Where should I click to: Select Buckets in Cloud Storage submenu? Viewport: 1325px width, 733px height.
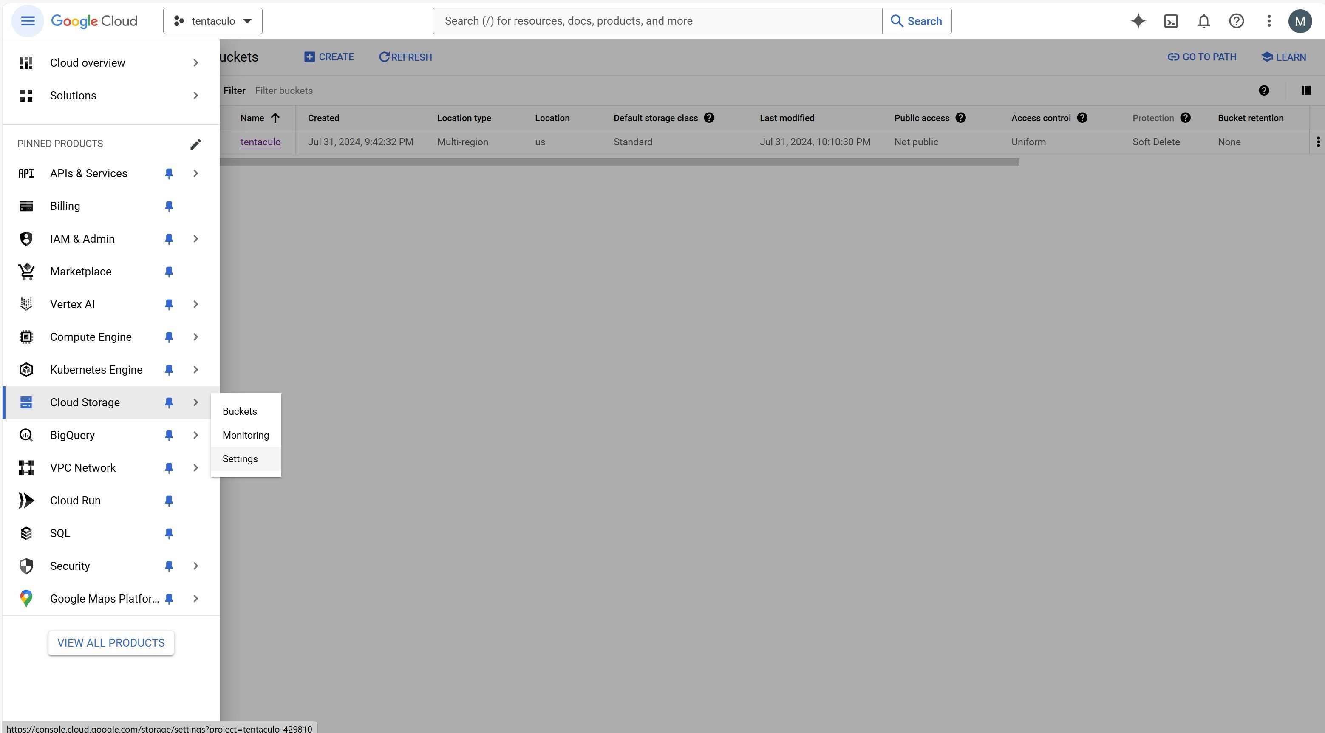246,411
